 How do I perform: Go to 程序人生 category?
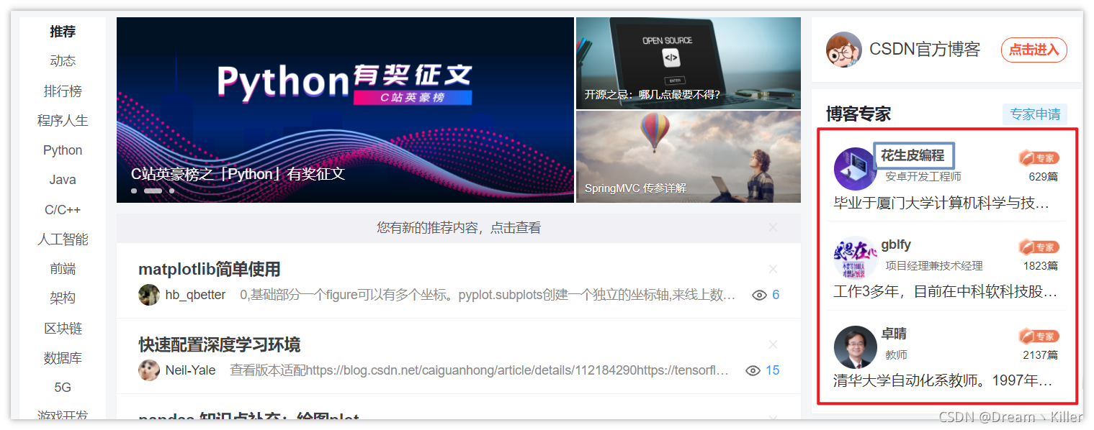(63, 121)
